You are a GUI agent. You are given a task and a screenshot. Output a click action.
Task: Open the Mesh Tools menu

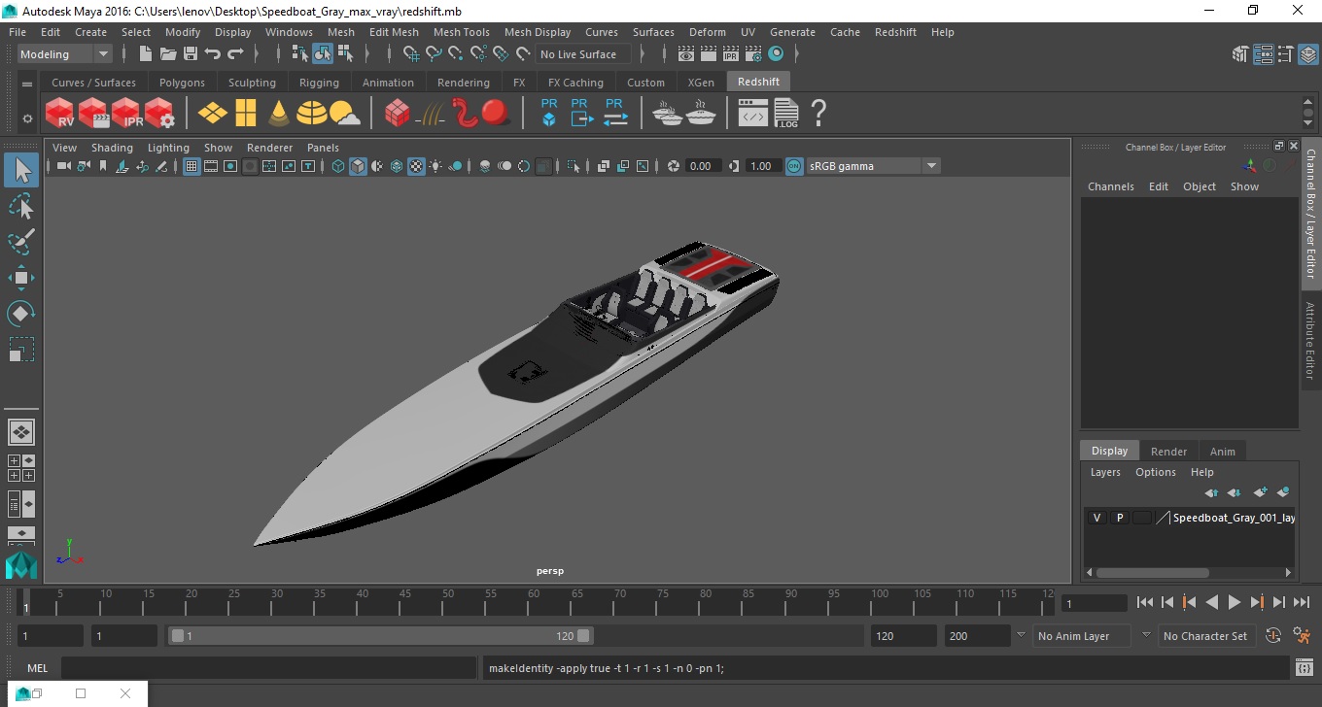[x=461, y=32]
